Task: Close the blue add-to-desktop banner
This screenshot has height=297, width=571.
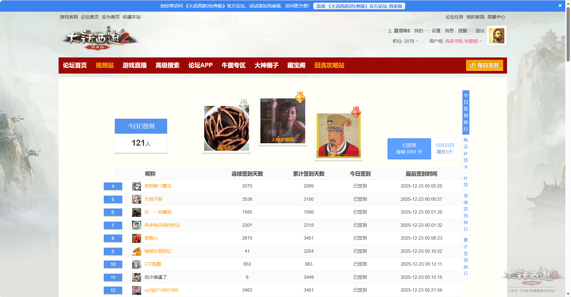Action: coord(560,6)
